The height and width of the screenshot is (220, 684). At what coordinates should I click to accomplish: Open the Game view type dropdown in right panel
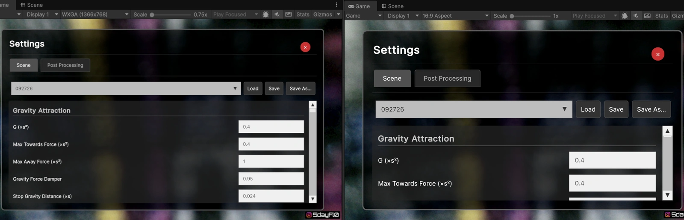(x=363, y=16)
